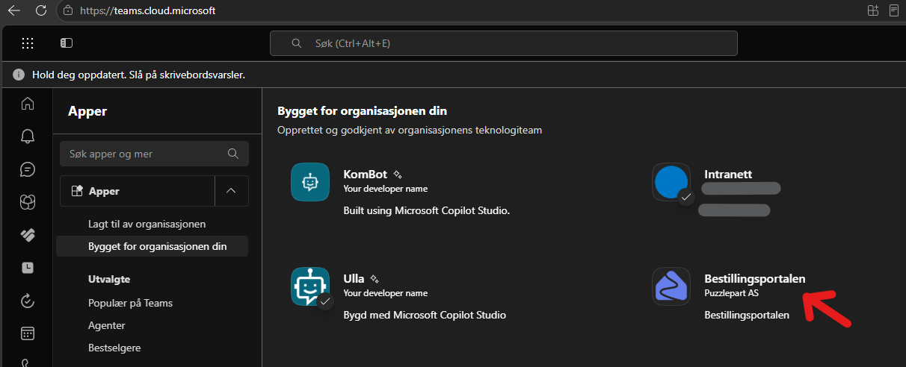Open Home from the left rail
Viewport: 906px width, 367px height.
[28, 104]
